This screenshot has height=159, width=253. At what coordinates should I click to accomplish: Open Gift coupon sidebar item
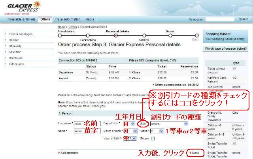click(16, 64)
